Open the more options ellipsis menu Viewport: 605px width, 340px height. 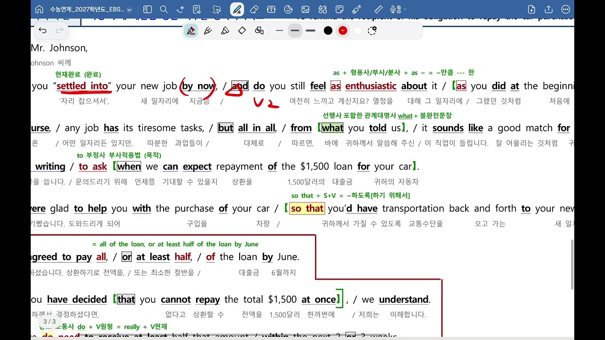566,9
